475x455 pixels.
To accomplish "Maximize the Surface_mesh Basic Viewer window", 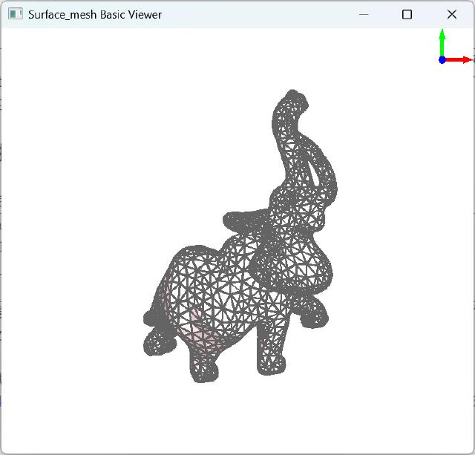I will tap(407, 14).
